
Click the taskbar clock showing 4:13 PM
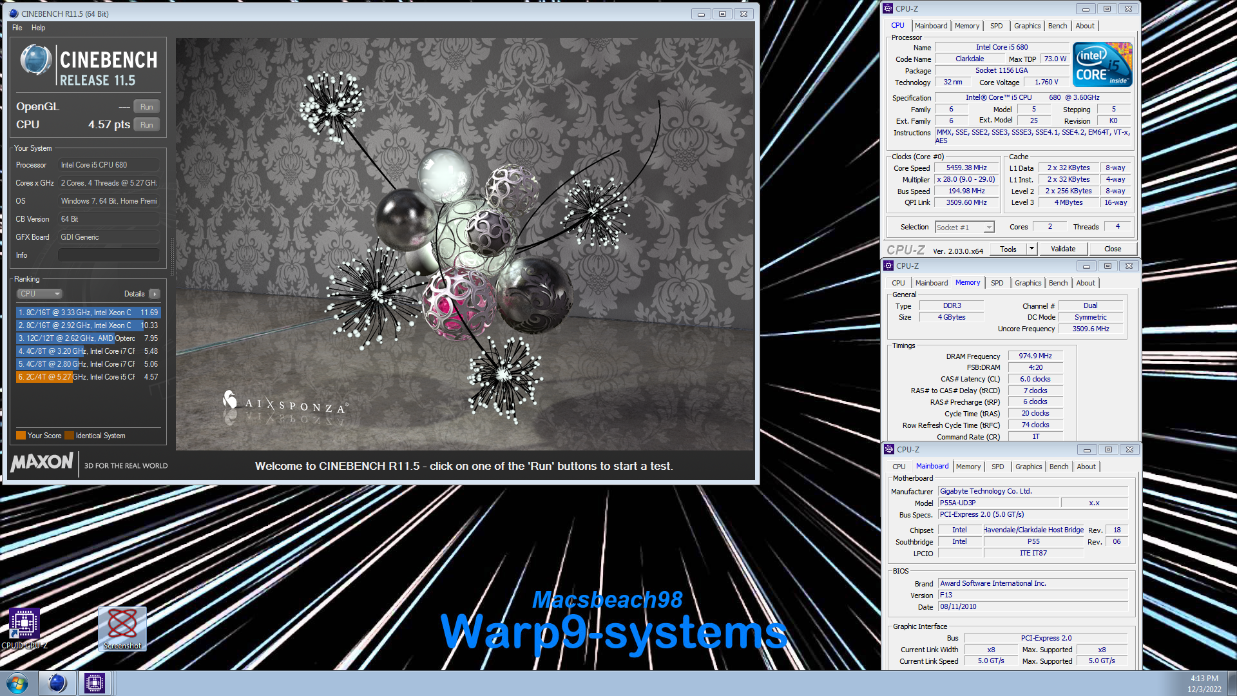[x=1203, y=679]
